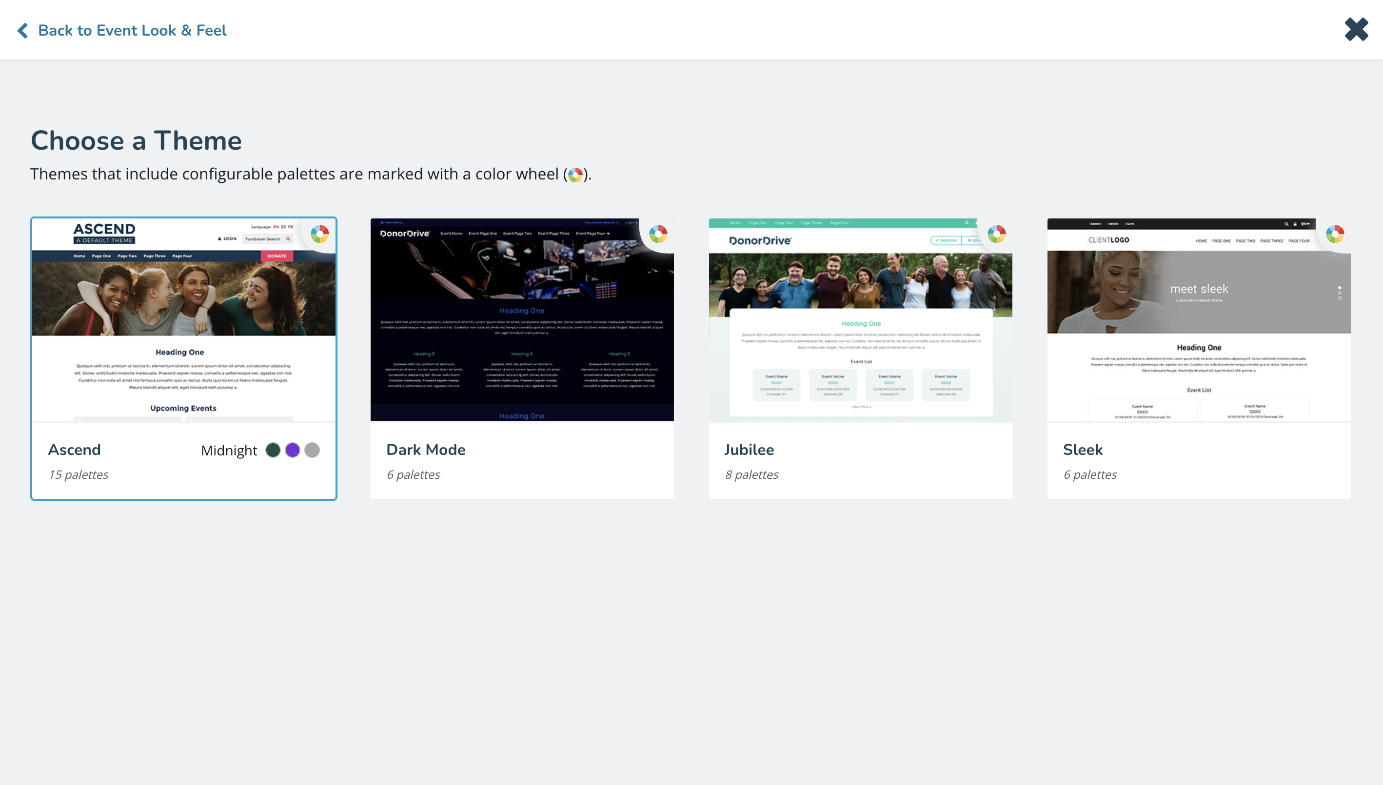The image size is (1383, 785).
Task: Click the '15 palettes' label under Ascend
Action: point(79,474)
